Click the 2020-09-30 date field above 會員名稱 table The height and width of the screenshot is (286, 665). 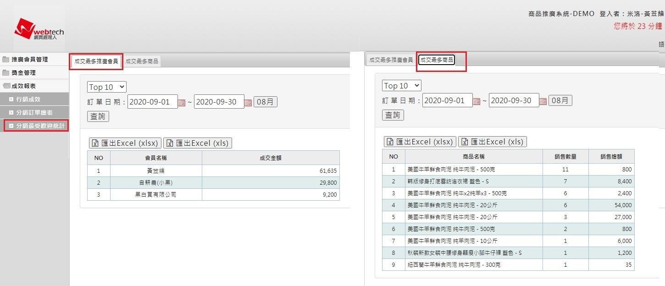(218, 102)
